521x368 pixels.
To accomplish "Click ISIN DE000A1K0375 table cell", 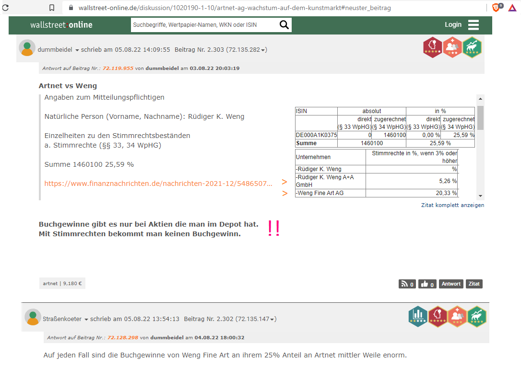I will 316,135.
